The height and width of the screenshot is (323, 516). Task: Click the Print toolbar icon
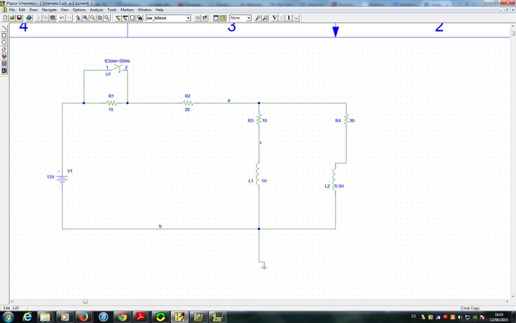[x=29, y=17]
